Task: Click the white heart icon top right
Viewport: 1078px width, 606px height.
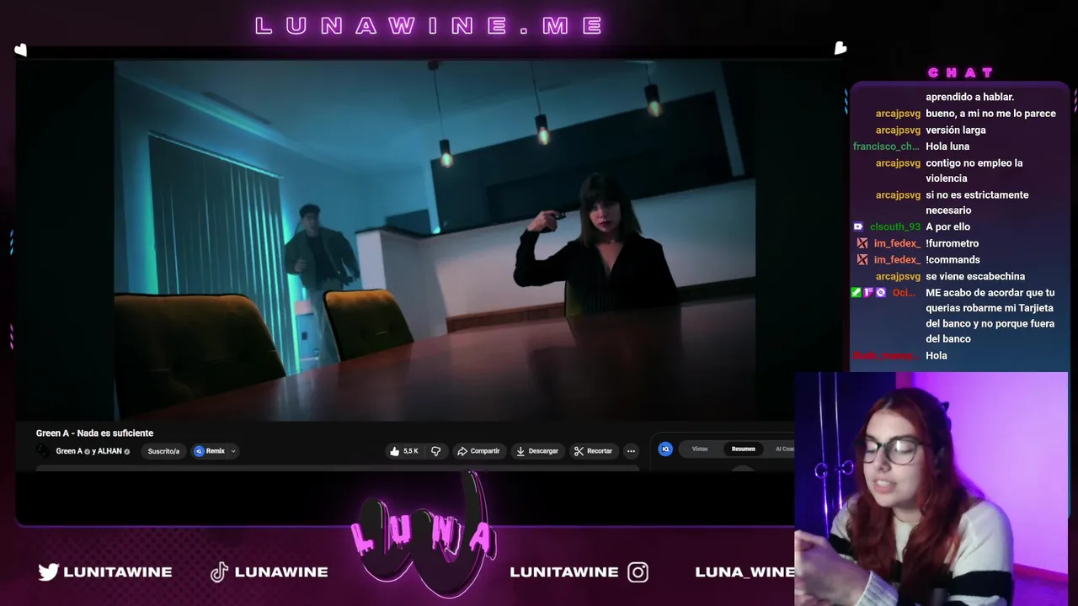Action: [841, 49]
